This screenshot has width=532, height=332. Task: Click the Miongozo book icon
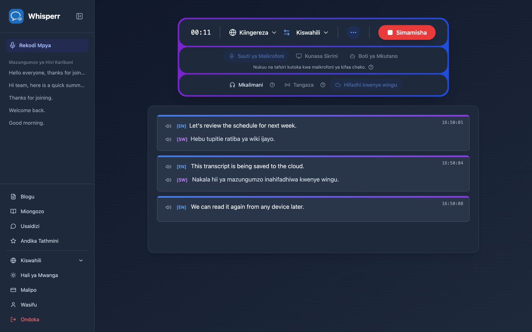pos(13,211)
